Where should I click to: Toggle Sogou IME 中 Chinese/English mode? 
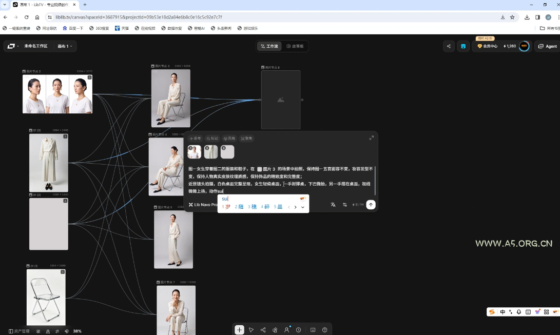[x=503, y=312]
